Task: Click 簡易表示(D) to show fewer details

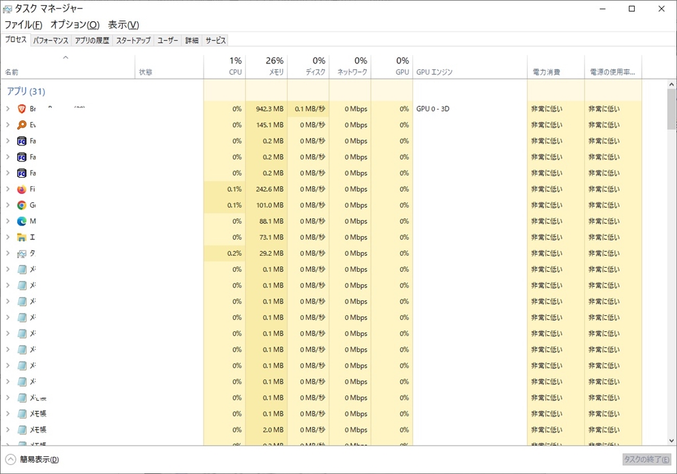Action: pos(32,459)
